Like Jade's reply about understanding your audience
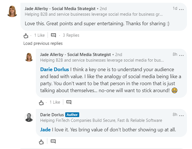The image size is (192, 149). (41, 103)
